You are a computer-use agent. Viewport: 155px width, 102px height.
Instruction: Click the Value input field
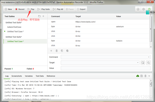(x=106, y=68)
